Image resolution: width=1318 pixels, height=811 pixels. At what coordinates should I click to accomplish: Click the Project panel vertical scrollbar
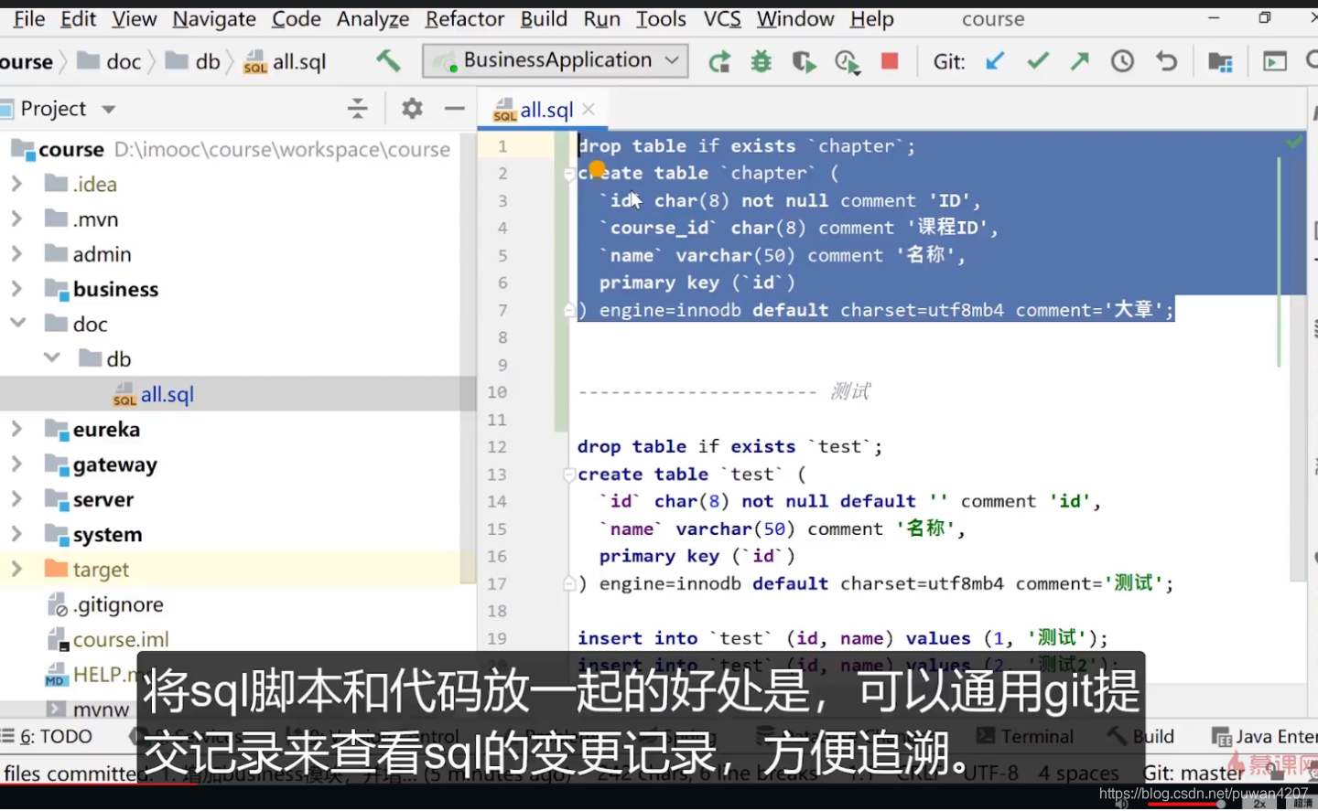[x=470, y=357]
